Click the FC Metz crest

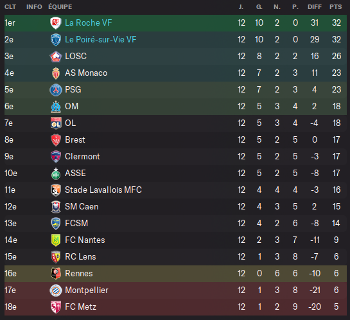coord(56,307)
